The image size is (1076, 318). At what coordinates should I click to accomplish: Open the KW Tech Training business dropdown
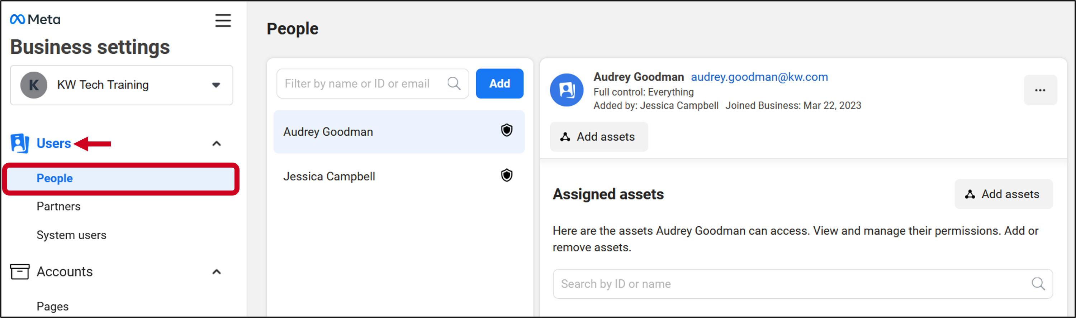pyautogui.click(x=122, y=85)
